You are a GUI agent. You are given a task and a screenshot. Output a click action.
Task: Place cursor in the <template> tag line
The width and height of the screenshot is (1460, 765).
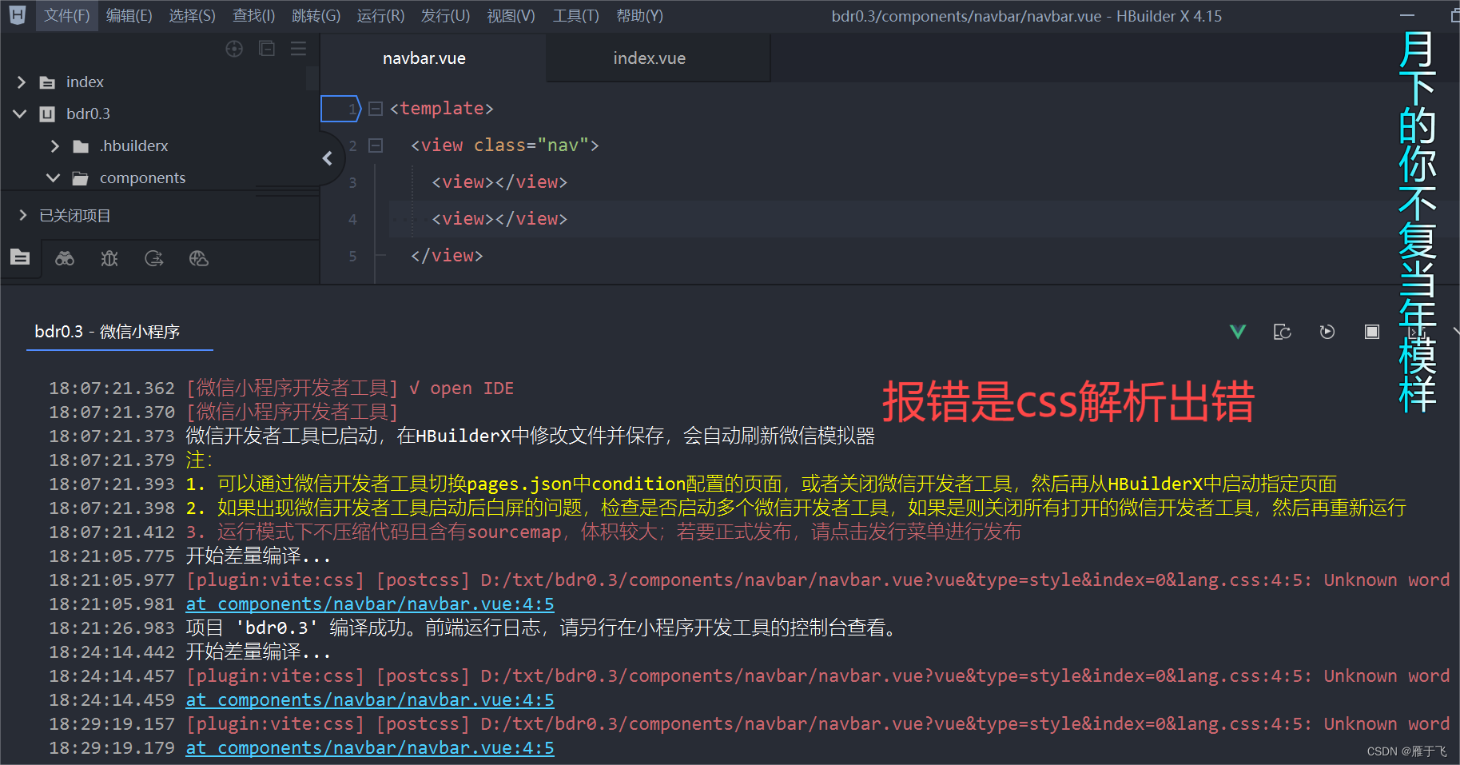442,109
